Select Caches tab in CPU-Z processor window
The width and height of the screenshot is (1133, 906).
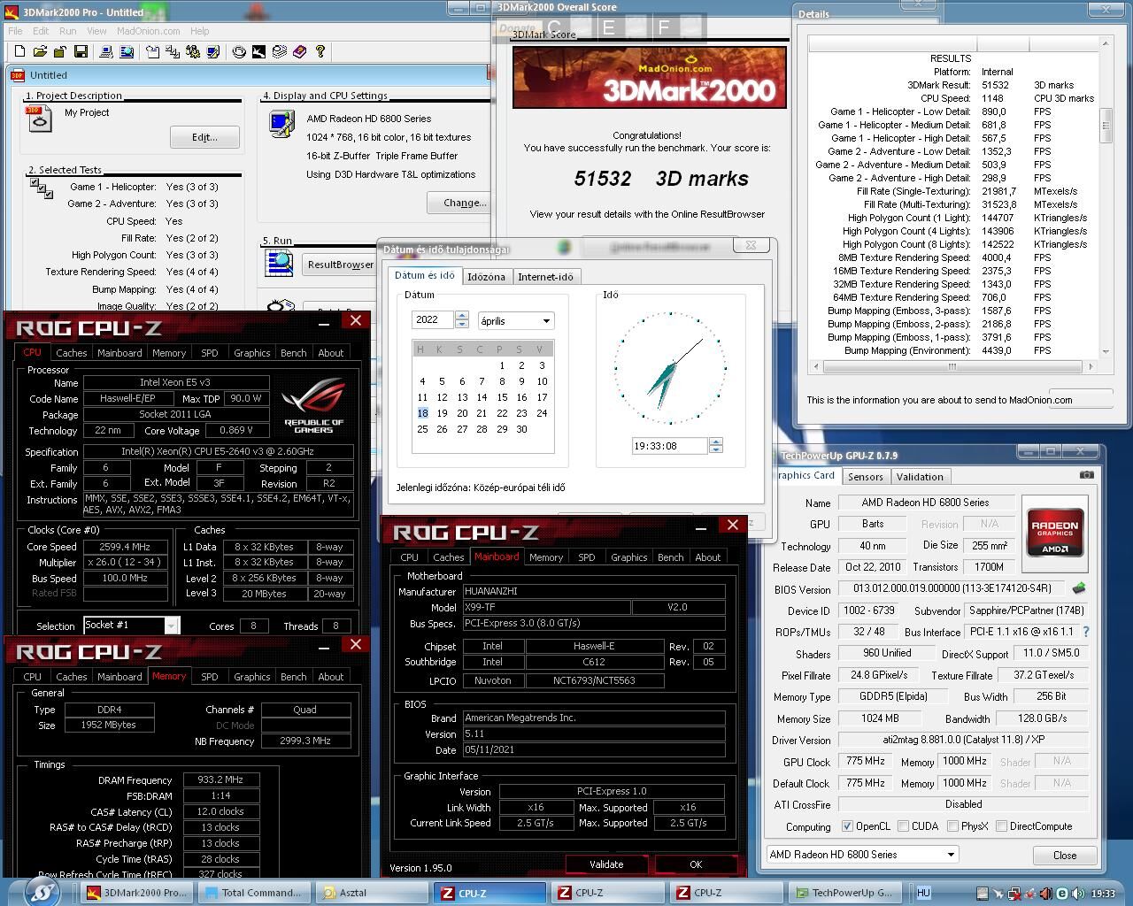72,353
